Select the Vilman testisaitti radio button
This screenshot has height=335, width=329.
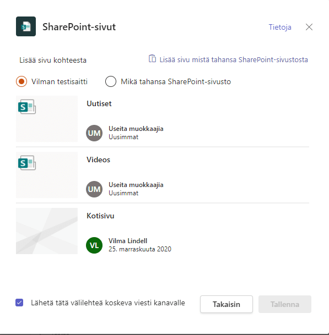tap(21, 81)
